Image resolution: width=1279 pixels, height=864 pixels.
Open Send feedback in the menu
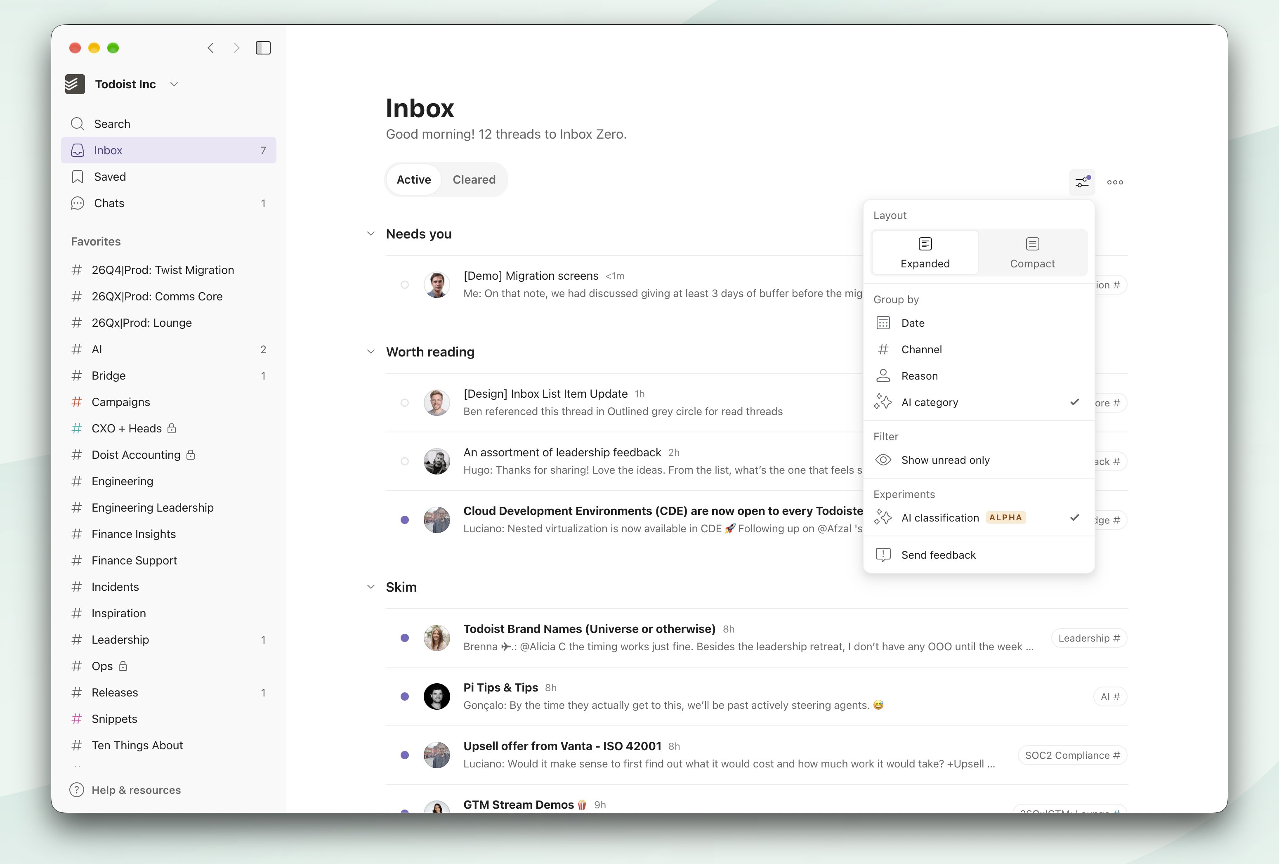[979, 555]
